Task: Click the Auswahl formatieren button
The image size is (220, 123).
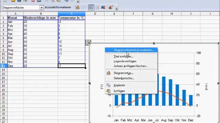Action: pos(58,8)
